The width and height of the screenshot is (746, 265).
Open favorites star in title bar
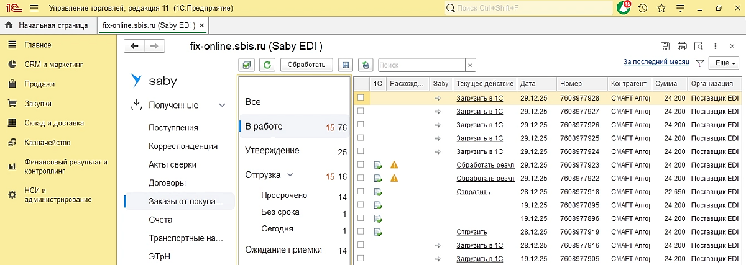[661, 8]
